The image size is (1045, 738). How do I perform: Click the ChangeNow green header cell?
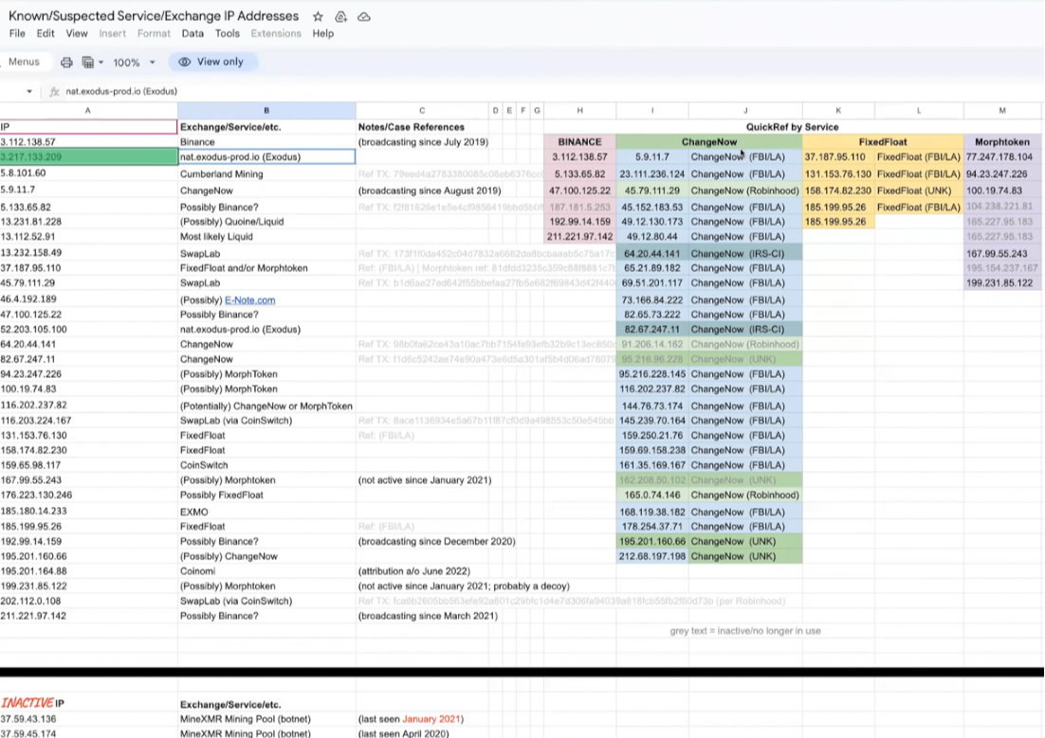[709, 142]
